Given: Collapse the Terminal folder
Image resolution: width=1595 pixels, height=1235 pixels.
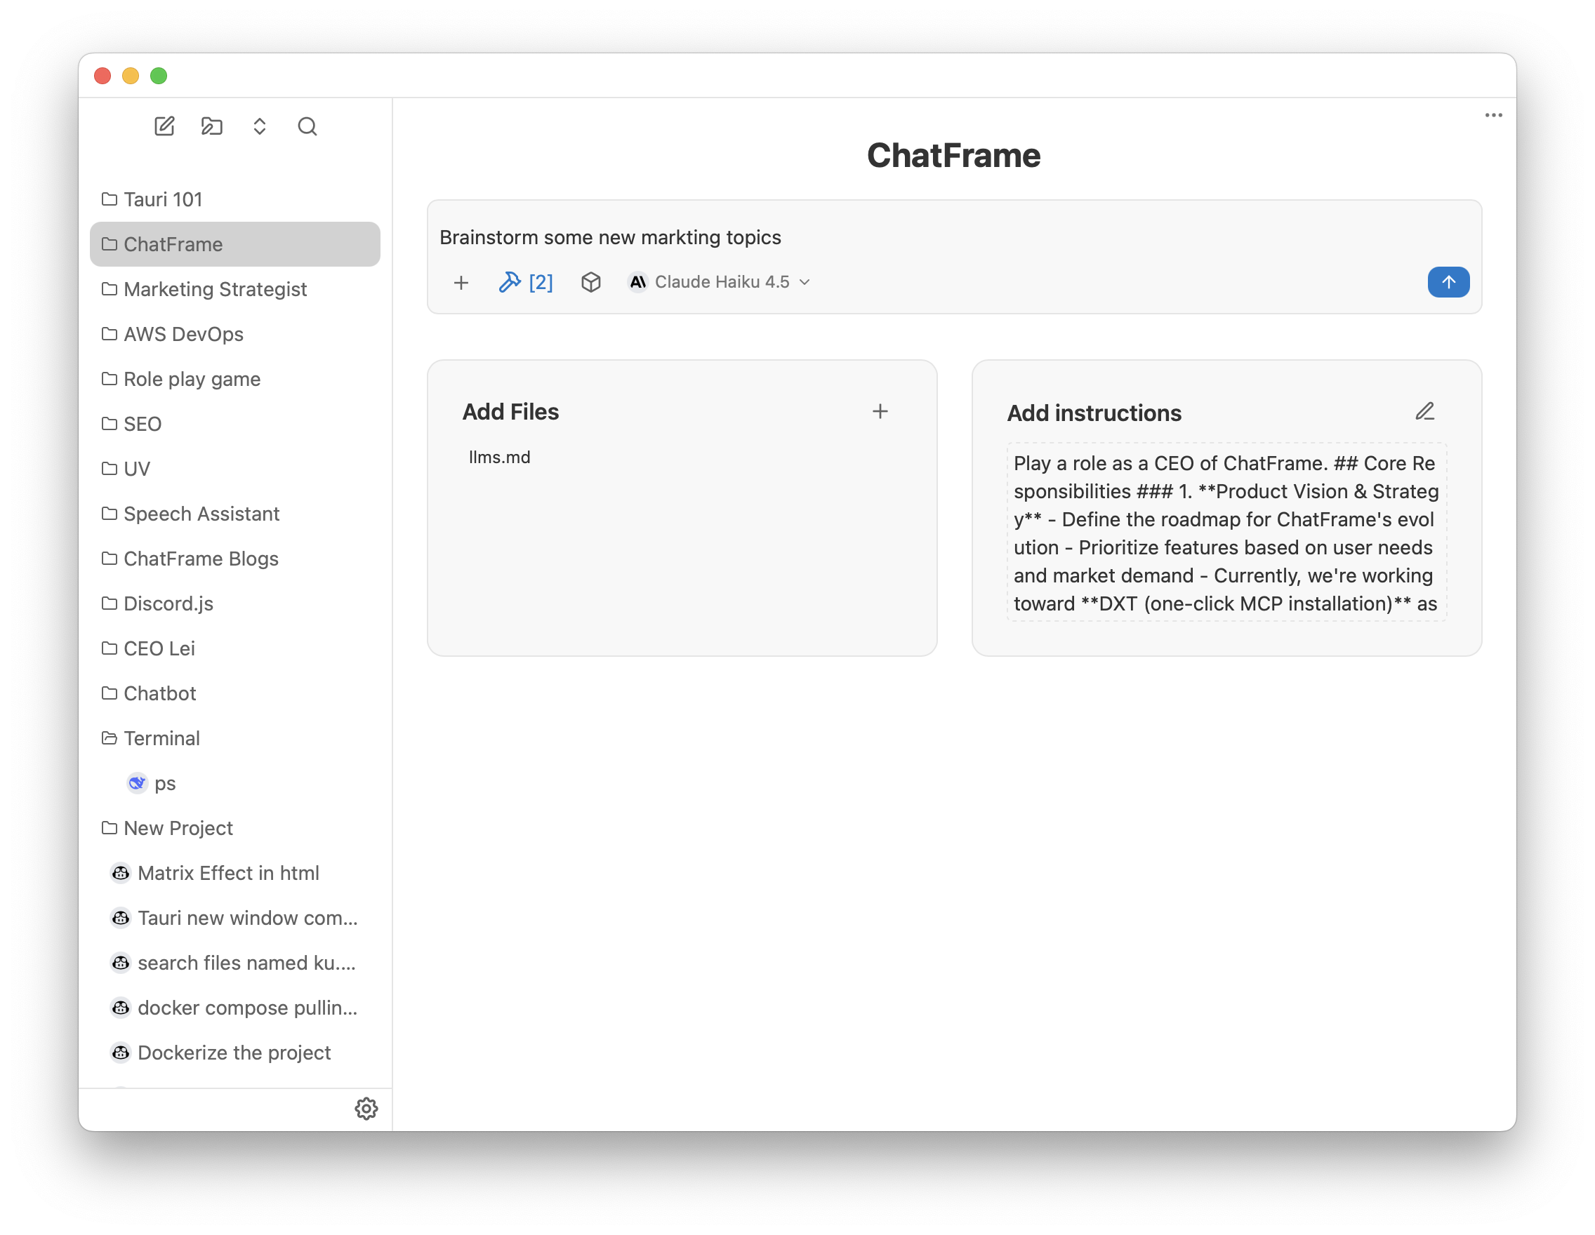Looking at the screenshot, I should coord(161,739).
